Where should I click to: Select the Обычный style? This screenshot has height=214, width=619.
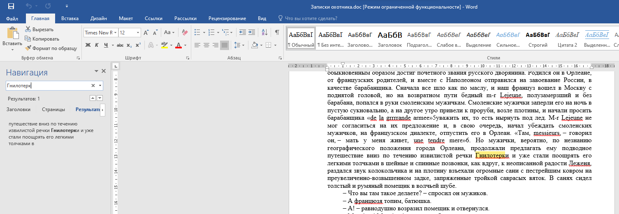301,39
